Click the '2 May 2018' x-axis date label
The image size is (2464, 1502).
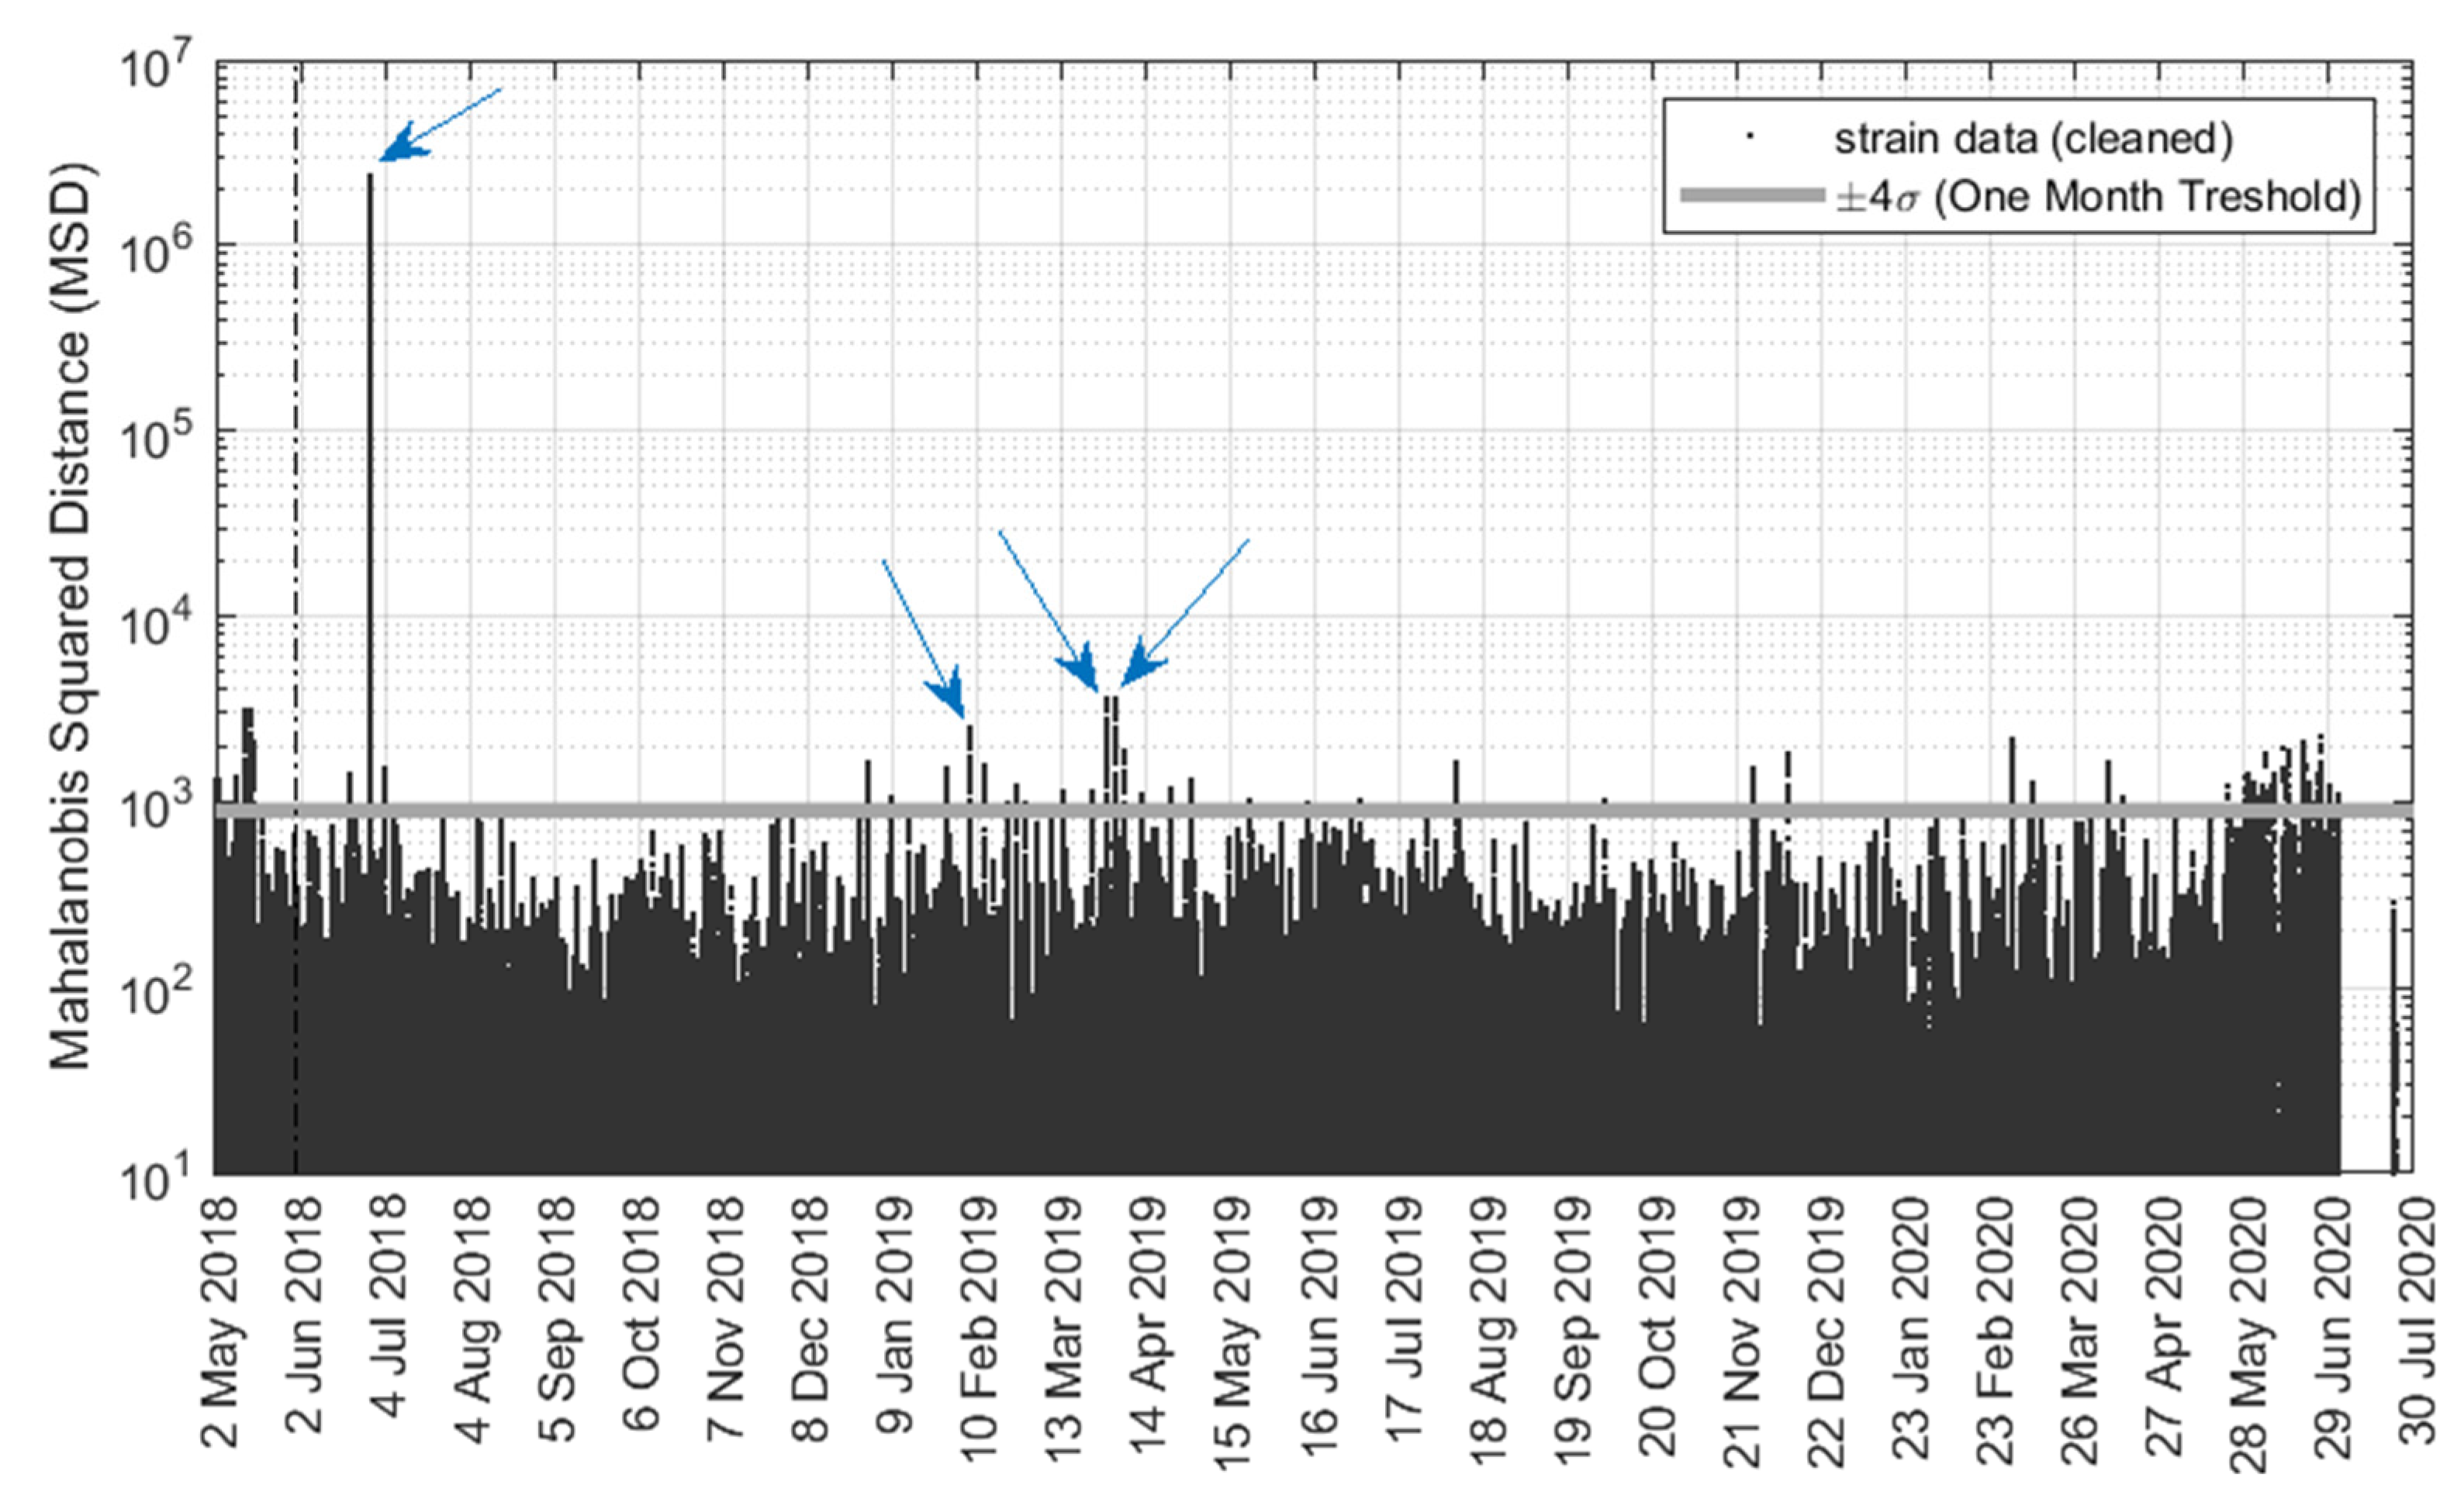(220, 1322)
